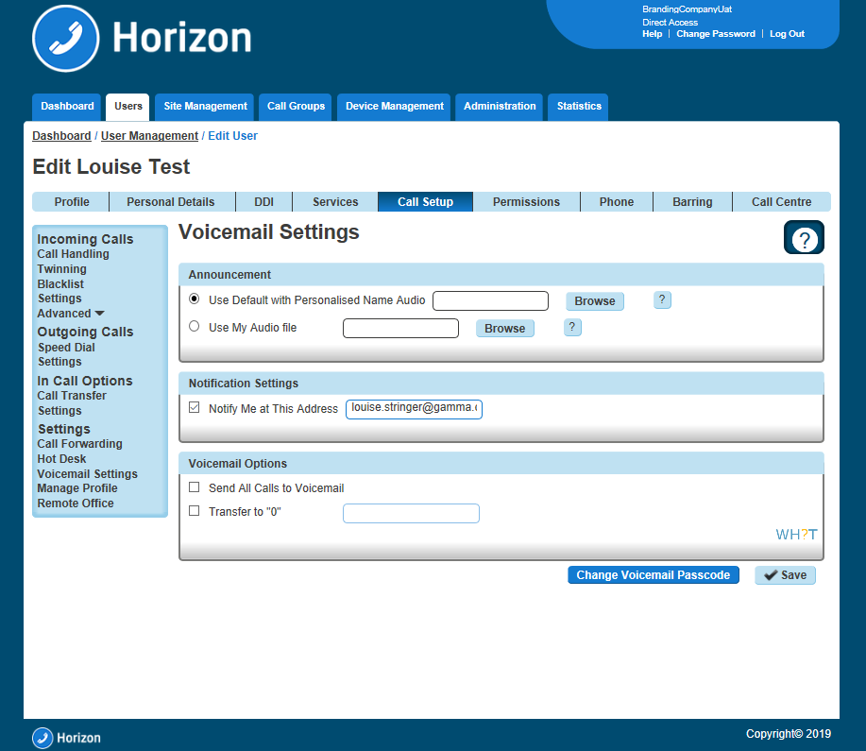
Task: Click the Log Out link
Action: click(x=787, y=34)
